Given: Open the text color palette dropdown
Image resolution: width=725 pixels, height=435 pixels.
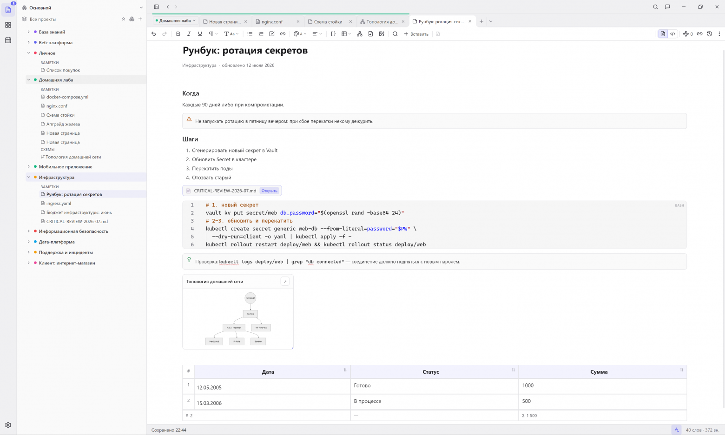Looking at the screenshot, I should [300, 34].
